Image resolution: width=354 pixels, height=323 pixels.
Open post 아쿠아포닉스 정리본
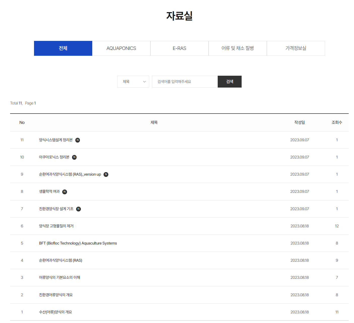[54, 157]
